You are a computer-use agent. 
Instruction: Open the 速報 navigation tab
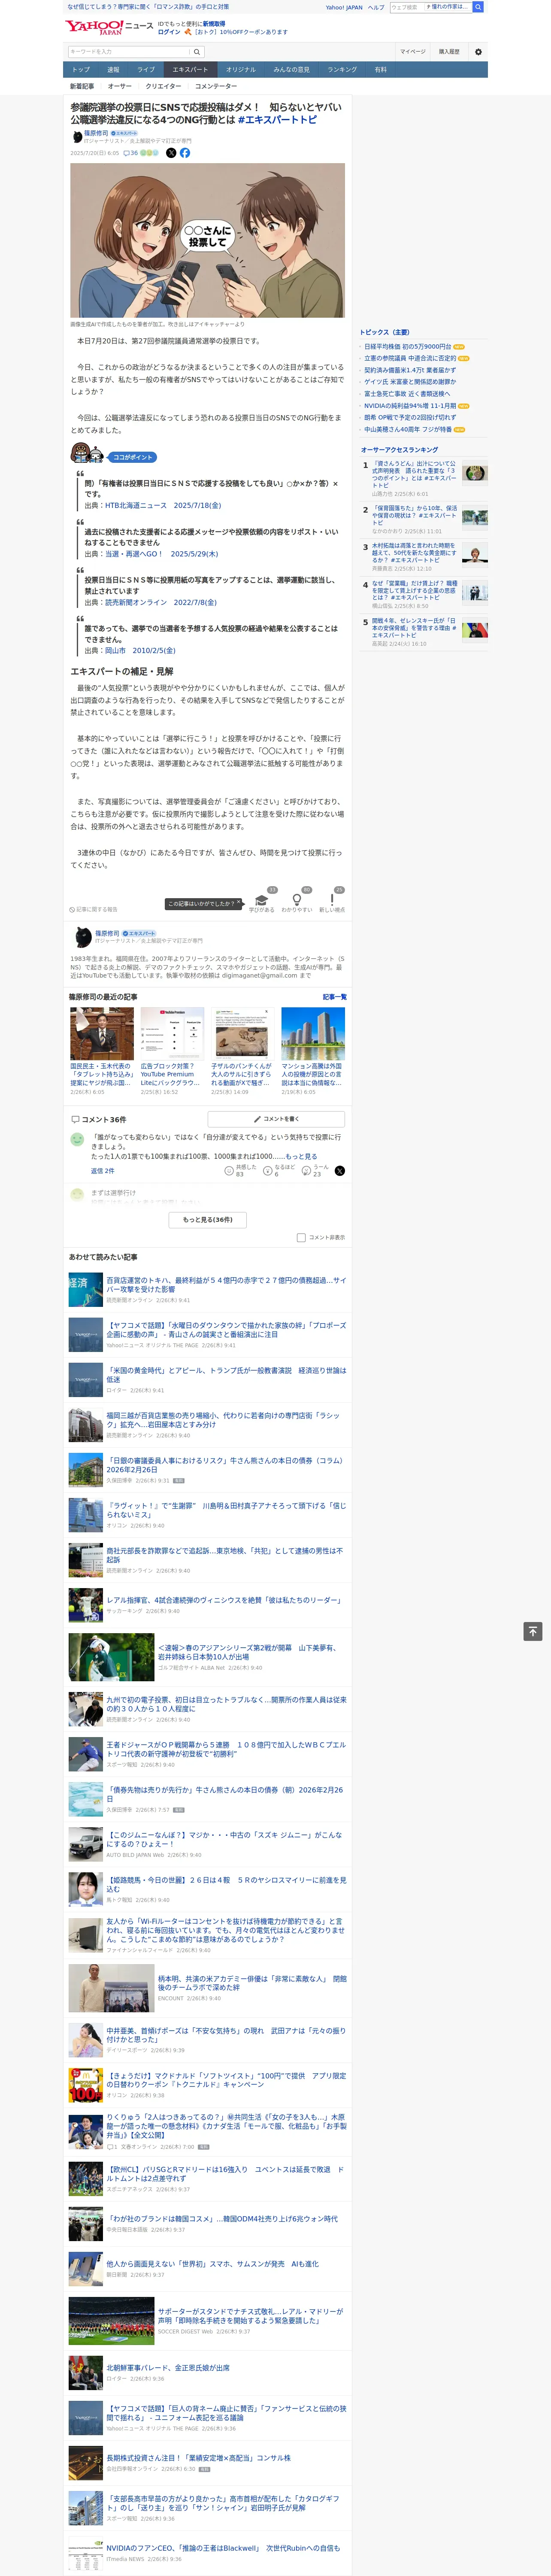(x=113, y=70)
